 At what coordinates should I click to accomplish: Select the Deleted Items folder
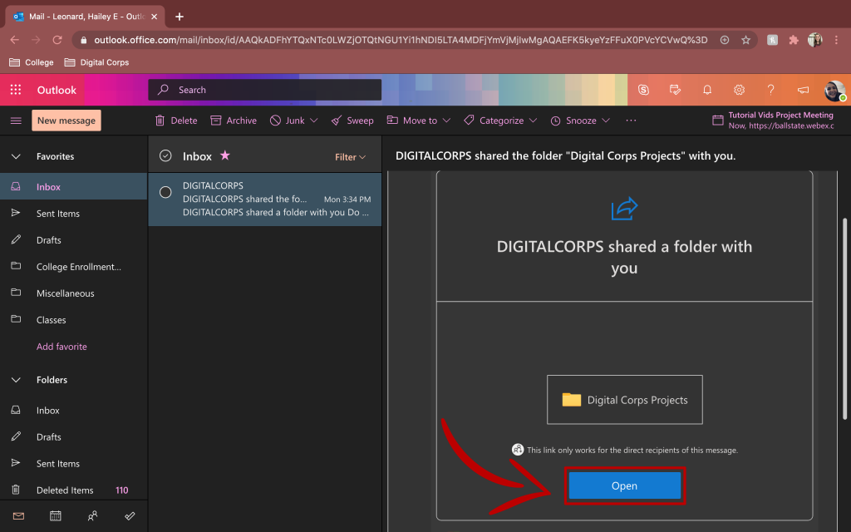(x=65, y=490)
